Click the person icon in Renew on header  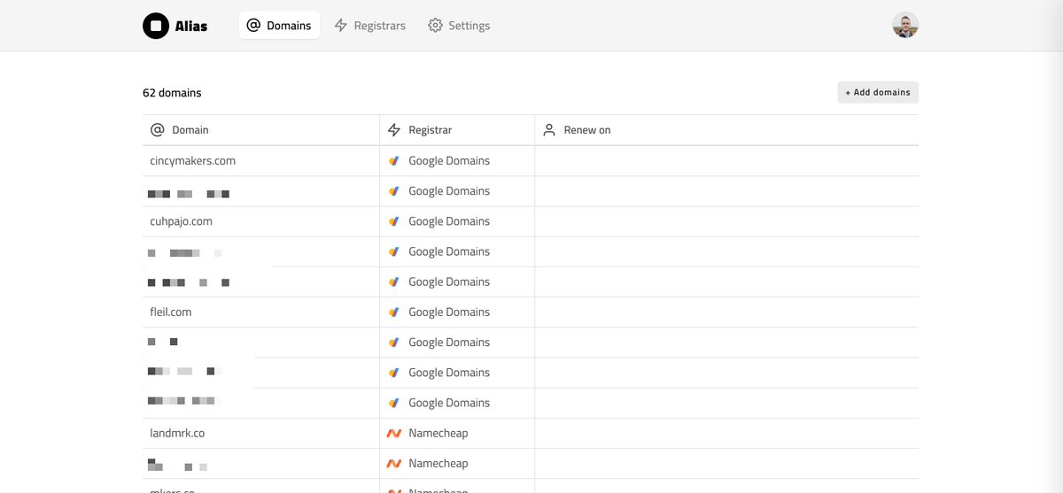(x=549, y=130)
